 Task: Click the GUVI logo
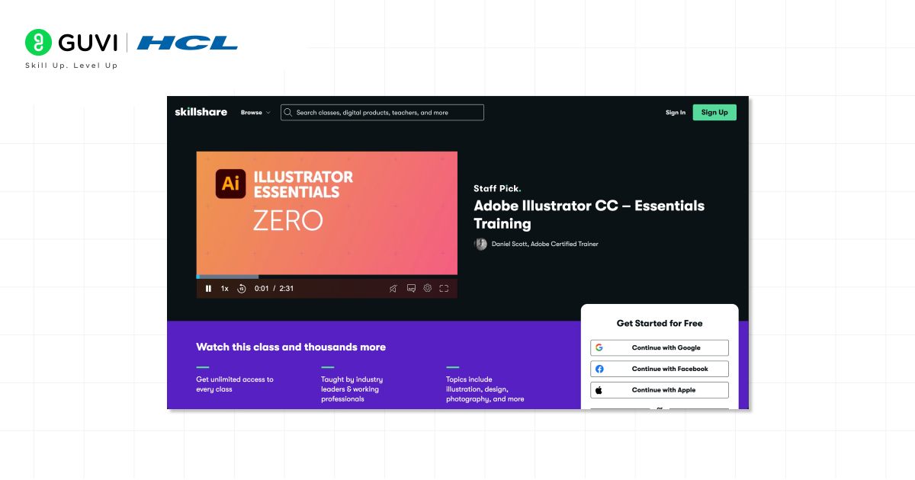pyautogui.click(x=71, y=42)
